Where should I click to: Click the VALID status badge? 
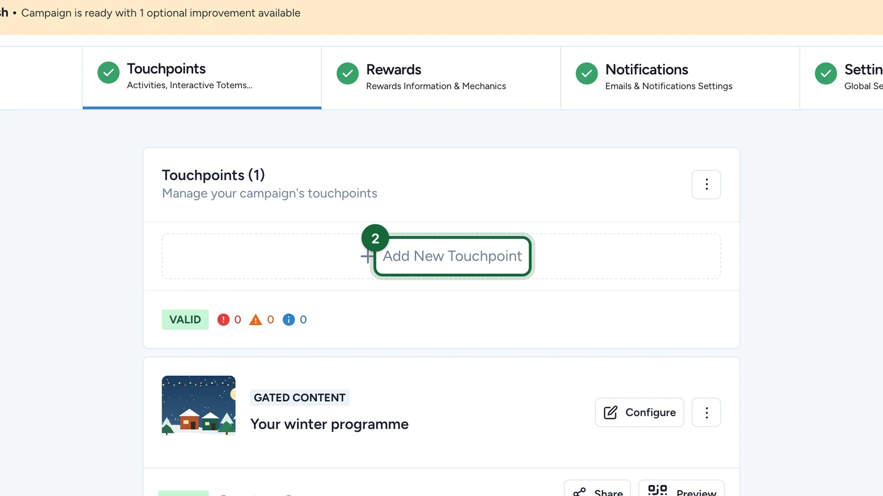point(185,320)
